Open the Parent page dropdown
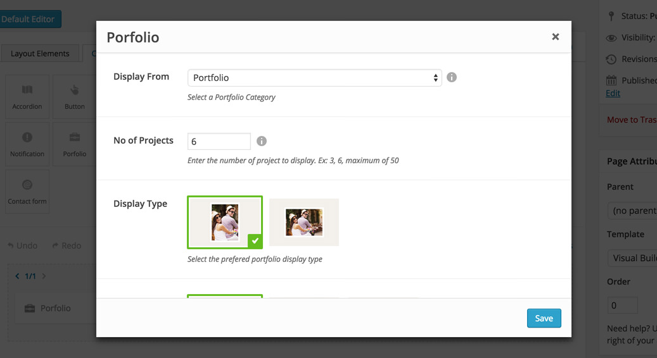The height and width of the screenshot is (358, 657). [632, 211]
